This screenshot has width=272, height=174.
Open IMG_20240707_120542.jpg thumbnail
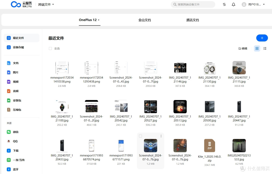click(x=121, y=107)
